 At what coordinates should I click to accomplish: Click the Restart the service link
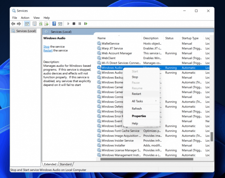(x=48, y=51)
